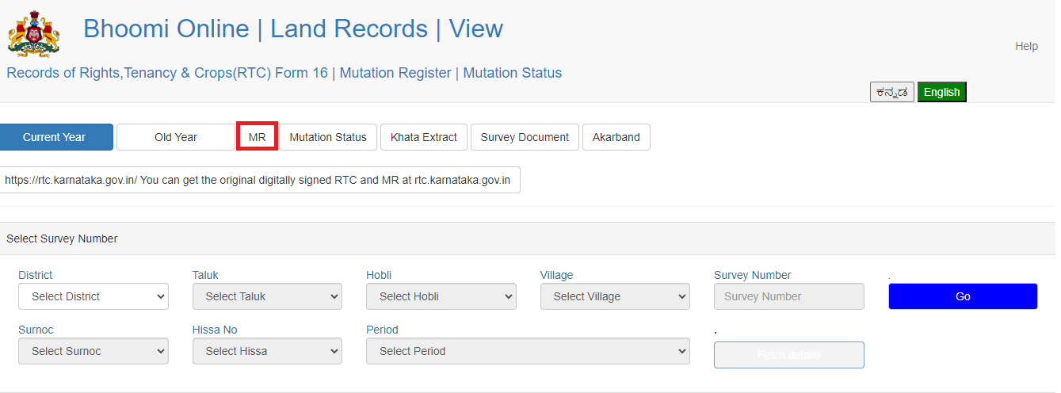
Task: Expand the Select Surnoc dropdown
Action: coord(94,351)
